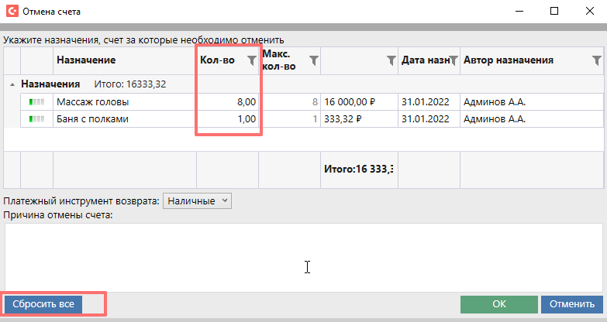
Task: Click filter icon in Дата назн column header
Action: (453, 60)
